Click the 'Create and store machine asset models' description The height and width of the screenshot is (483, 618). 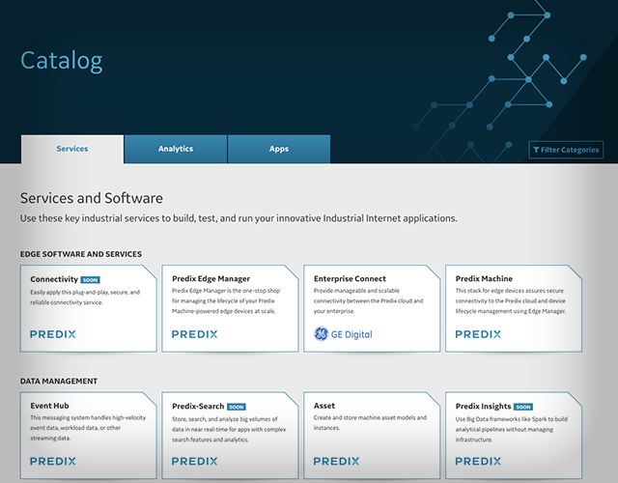370,423
